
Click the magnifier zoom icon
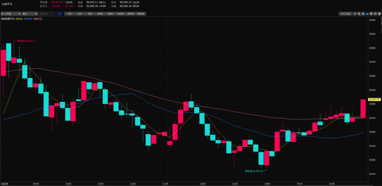pyautogui.click(x=359, y=14)
